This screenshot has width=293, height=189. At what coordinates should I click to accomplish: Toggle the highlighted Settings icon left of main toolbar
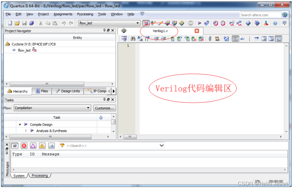point(146,23)
